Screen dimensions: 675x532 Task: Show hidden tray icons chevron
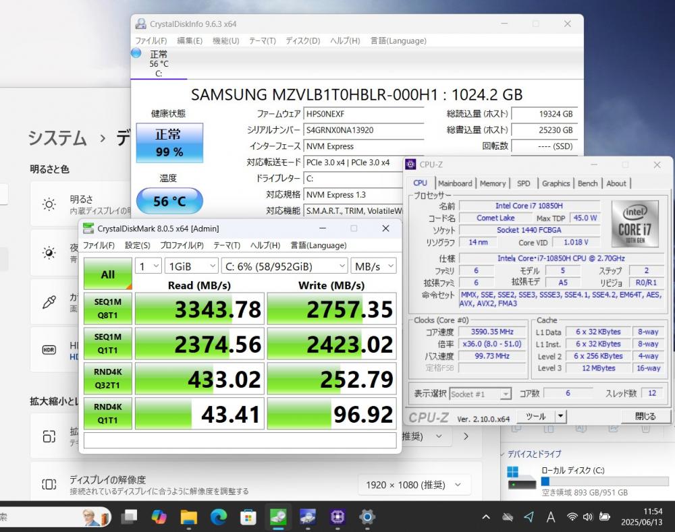pos(486,517)
